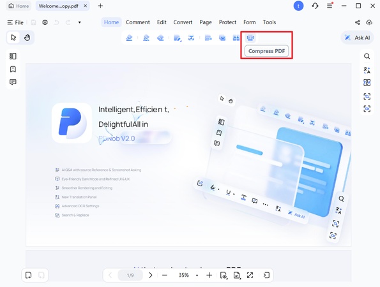The height and width of the screenshot is (287, 380).
Task: Open the File menu
Action: (15, 22)
